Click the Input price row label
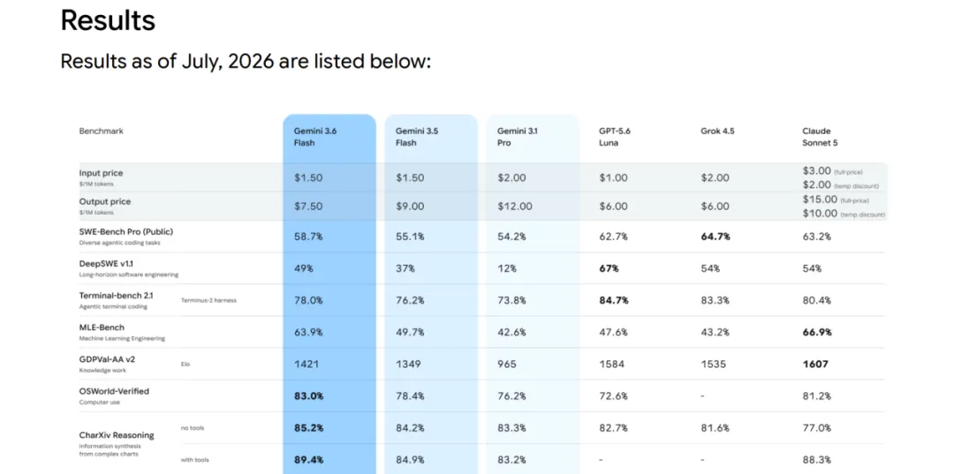Image resolution: width=954 pixels, height=474 pixels. [x=101, y=173]
